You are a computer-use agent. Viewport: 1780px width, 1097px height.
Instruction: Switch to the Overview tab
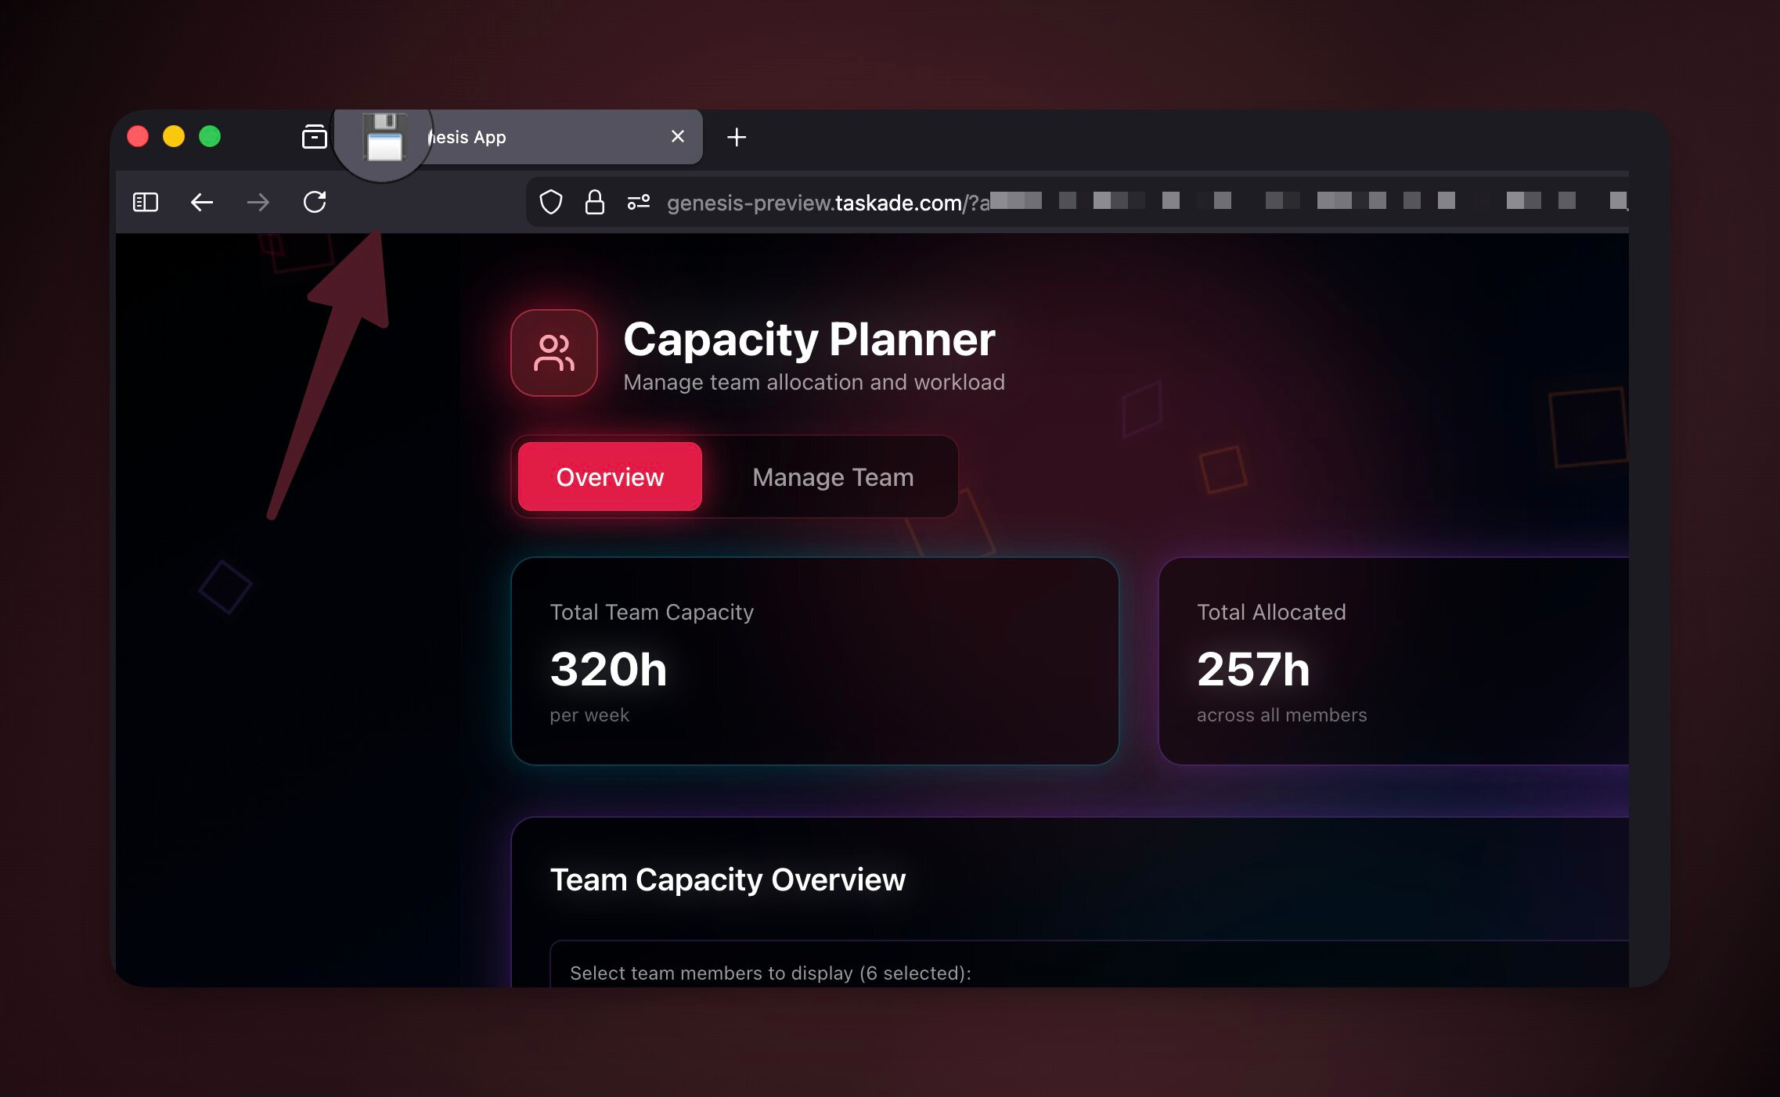tap(610, 477)
